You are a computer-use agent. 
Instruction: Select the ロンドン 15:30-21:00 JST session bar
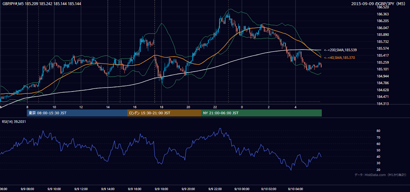tap(164, 113)
